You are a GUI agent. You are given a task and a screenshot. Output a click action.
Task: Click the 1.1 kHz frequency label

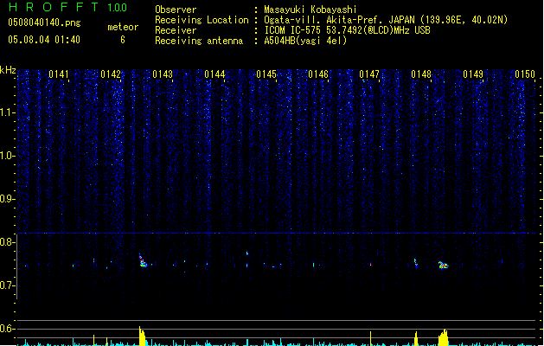[x=7, y=112]
